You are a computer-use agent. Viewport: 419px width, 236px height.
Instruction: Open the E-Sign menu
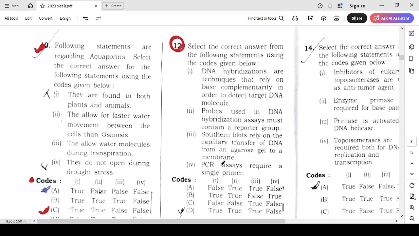[65, 18]
